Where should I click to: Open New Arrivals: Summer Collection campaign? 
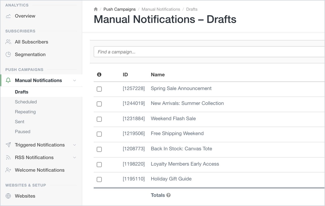tap(187, 103)
